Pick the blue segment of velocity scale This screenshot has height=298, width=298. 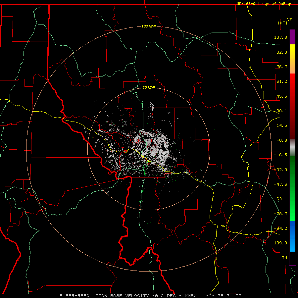(292, 236)
